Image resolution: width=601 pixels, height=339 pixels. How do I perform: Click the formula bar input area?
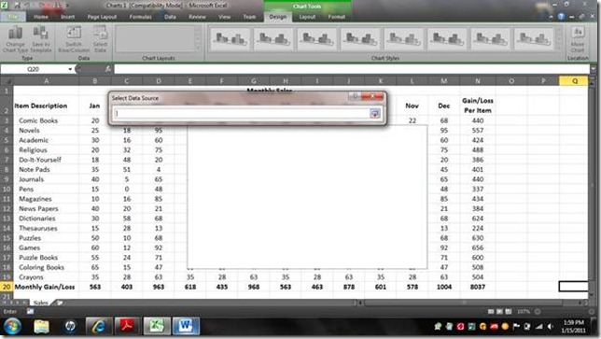coord(352,69)
